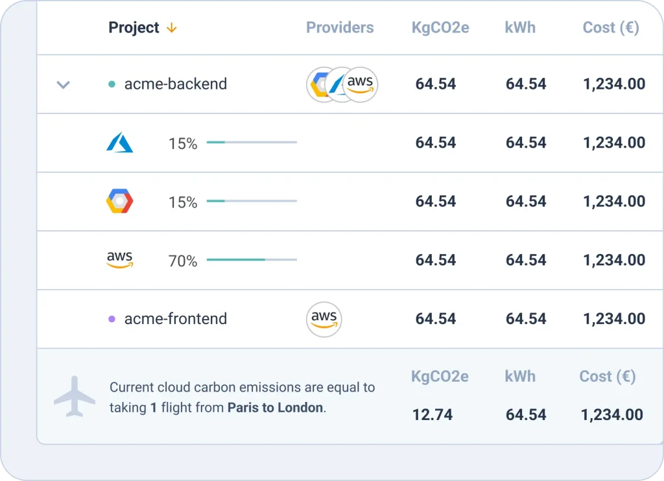Click the AWS logo in the 70% row
The image size is (664, 481).
[119, 259]
